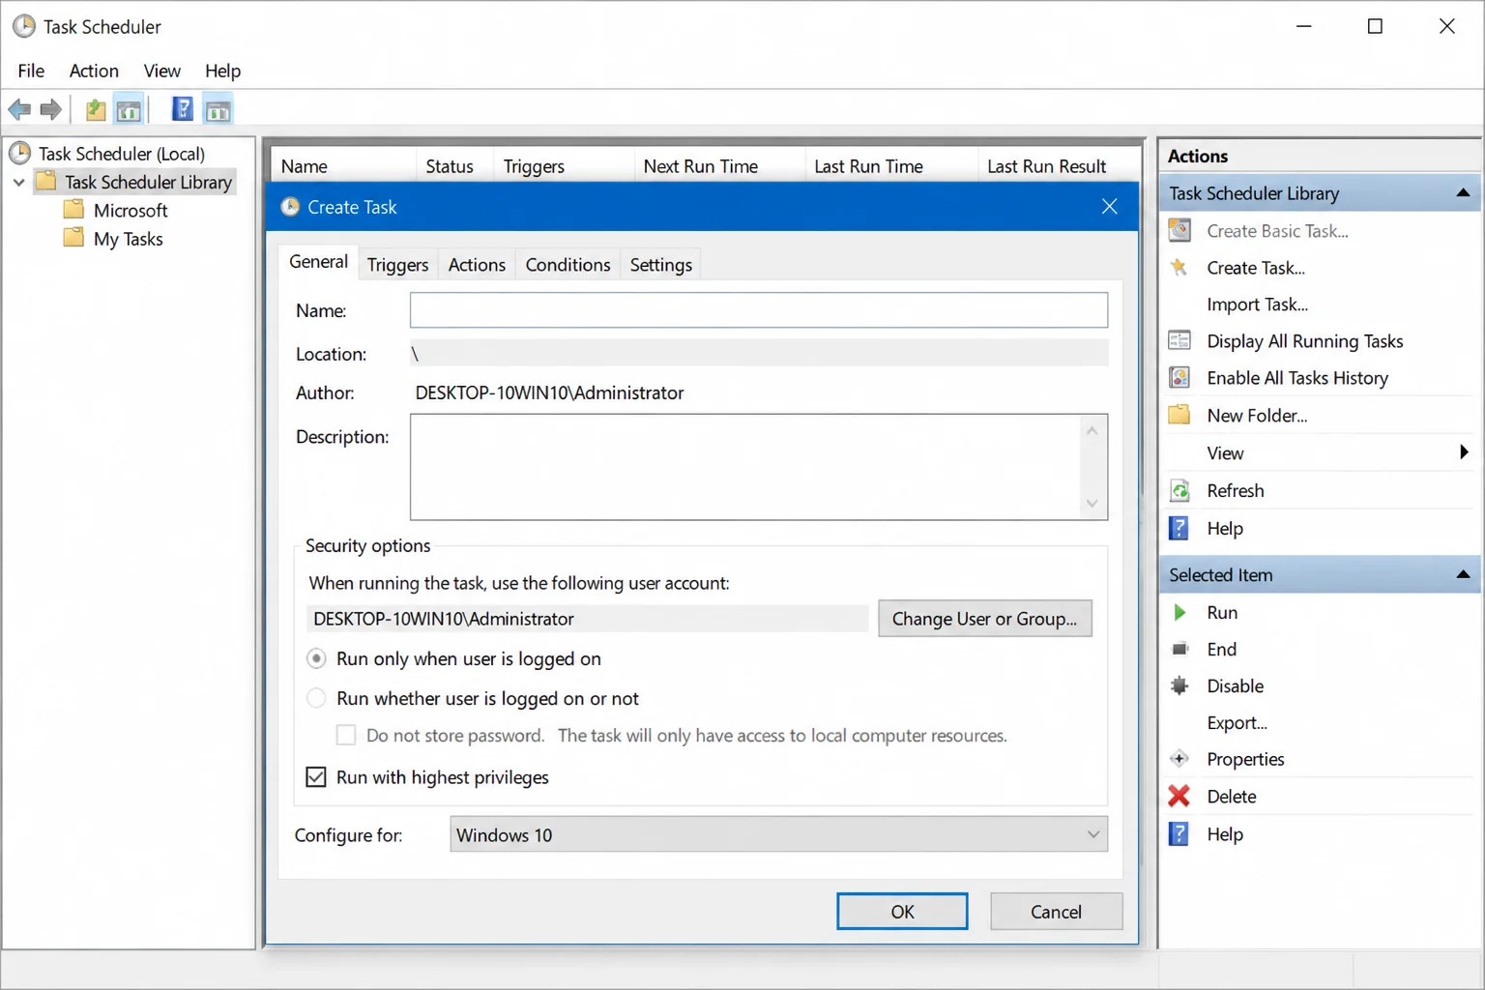Click the My Tasks folder icon

click(73, 238)
